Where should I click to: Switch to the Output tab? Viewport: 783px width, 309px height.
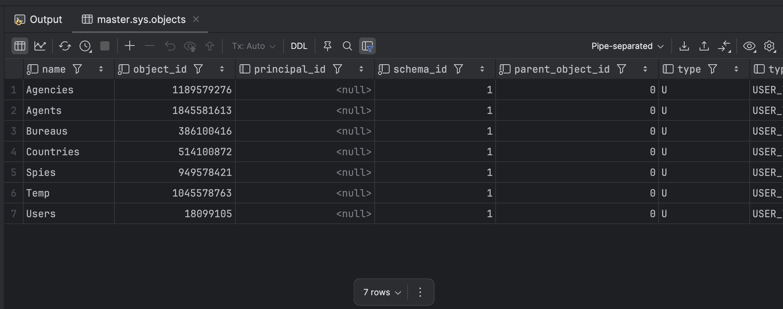click(x=38, y=20)
